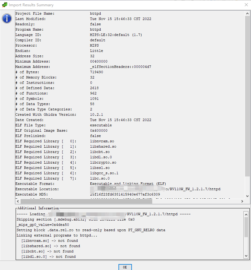Click the Ghidra dragon icon in title bar
251x270 pixels.
(4, 5)
